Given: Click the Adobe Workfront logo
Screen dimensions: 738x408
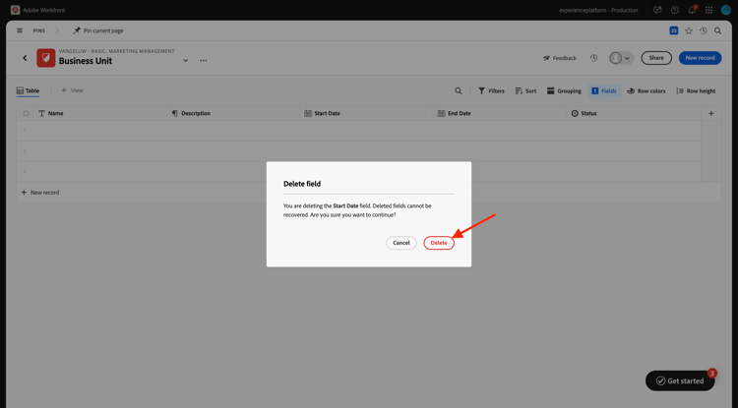Looking at the screenshot, I should (x=15, y=10).
